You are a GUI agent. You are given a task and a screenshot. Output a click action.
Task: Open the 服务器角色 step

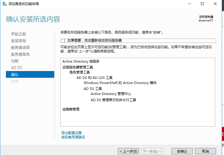point(20,54)
